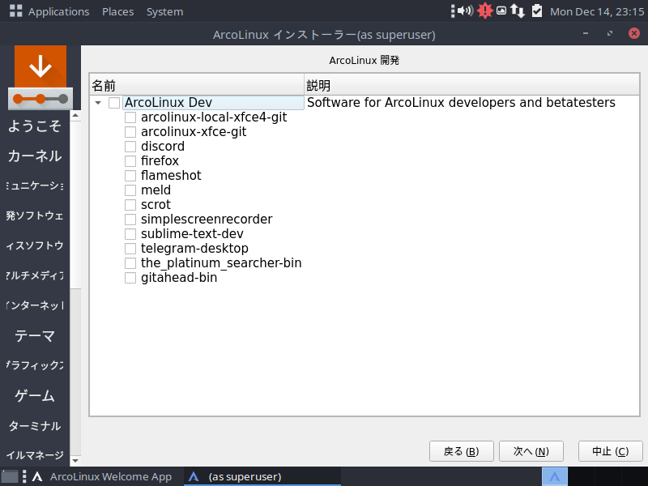Go to the テーマ step in sidebar
Viewport: 648px width, 486px height.
(35, 335)
